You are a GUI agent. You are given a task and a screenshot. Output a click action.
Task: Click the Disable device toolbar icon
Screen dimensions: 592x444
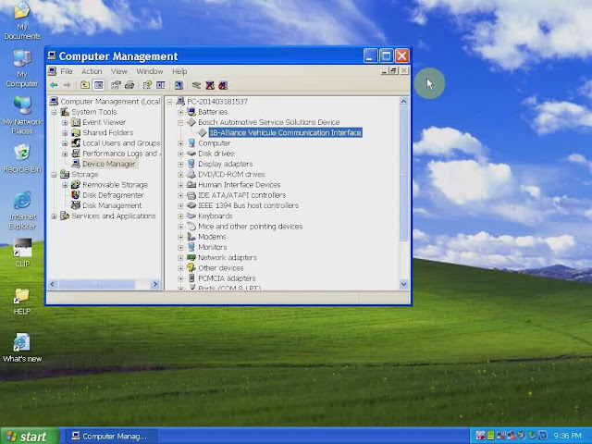click(223, 85)
